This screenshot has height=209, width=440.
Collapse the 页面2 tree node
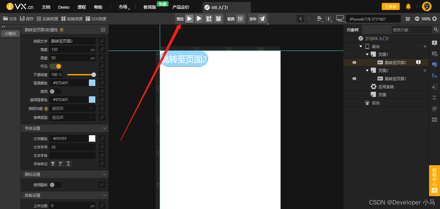[x=367, y=71]
